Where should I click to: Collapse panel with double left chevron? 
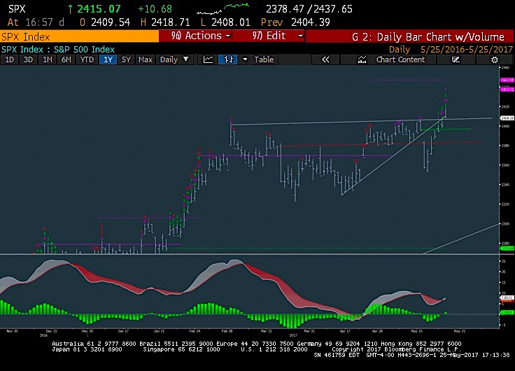325,59
